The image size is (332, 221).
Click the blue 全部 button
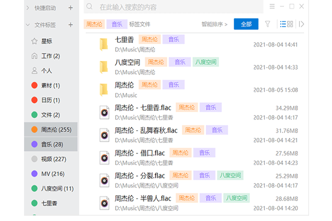point(246,24)
